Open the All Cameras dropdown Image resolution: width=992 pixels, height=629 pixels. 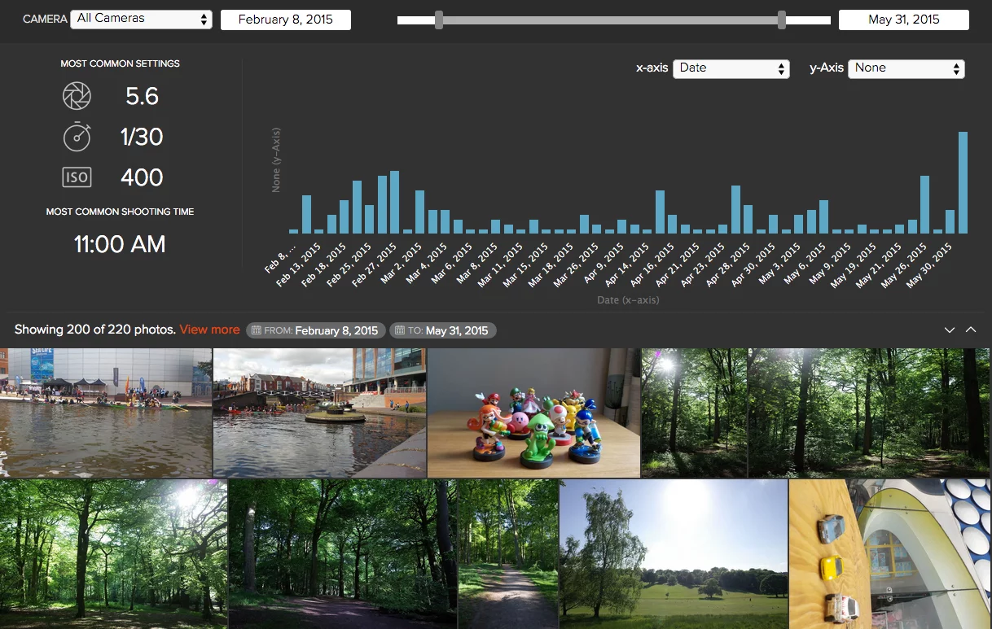[x=141, y=18]
